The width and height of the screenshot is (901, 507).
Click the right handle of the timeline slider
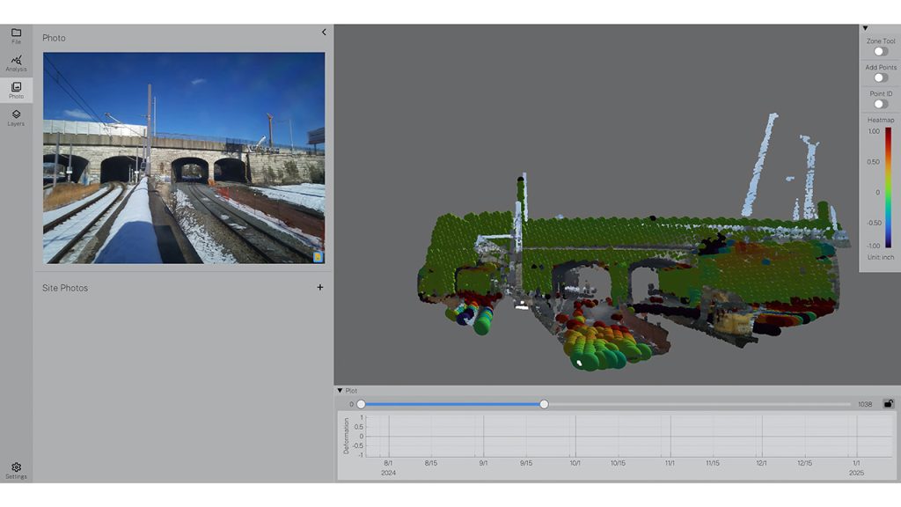tap(544, 404)
